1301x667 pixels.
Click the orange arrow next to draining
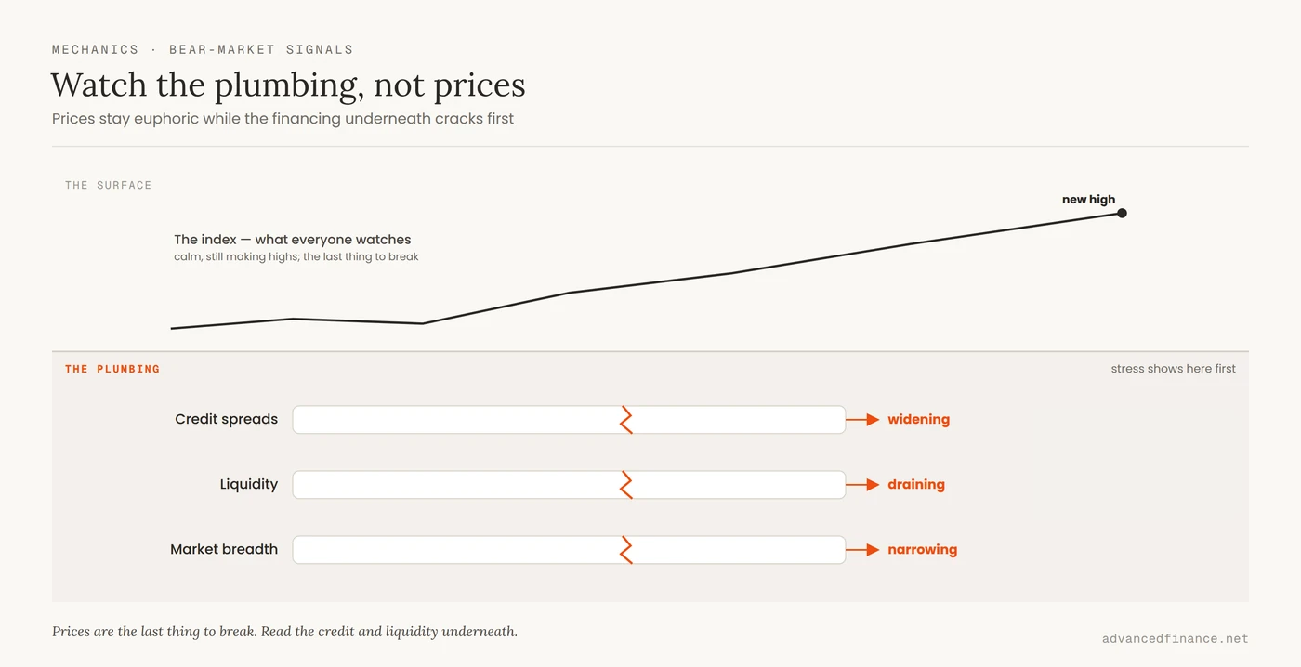(862, 485)
